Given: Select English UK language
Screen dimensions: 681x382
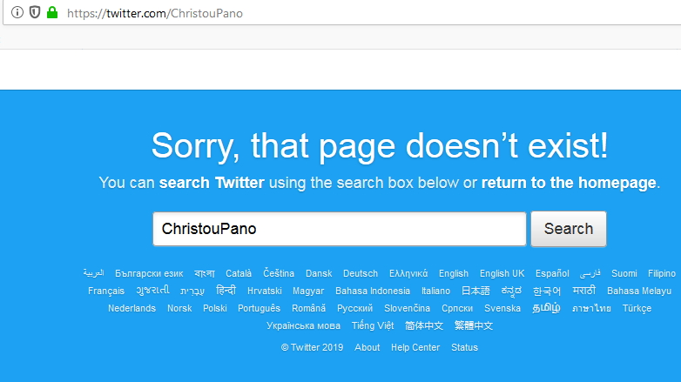Looking at the screenshot, I should point(502,273).
